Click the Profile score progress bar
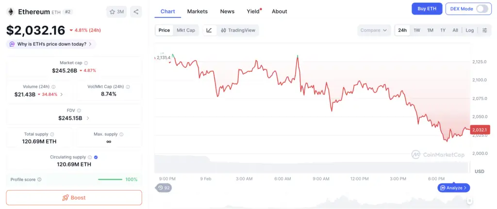 click(x=110, y=179)
